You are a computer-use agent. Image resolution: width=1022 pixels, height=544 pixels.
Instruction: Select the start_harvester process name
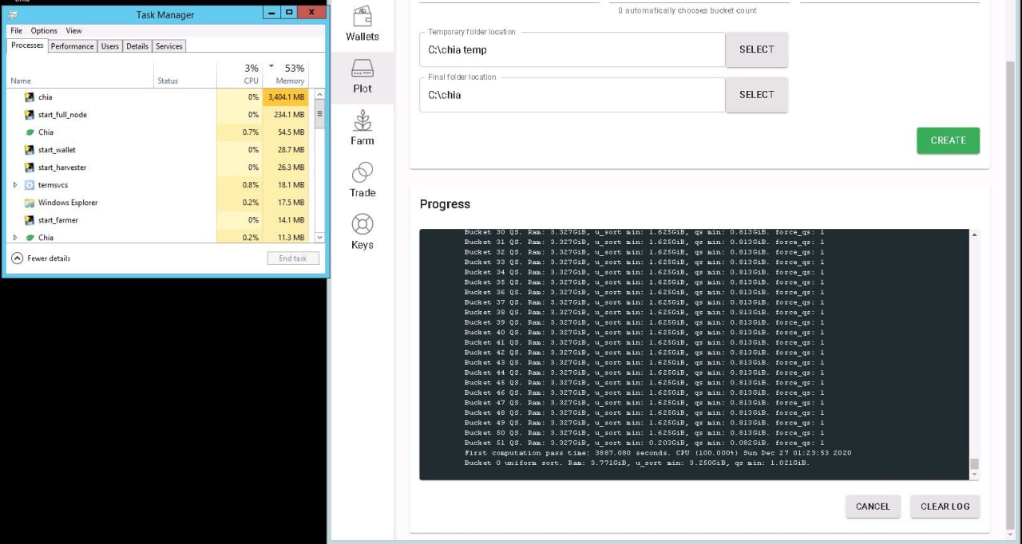pyautogui.click(x=62, y=168)
